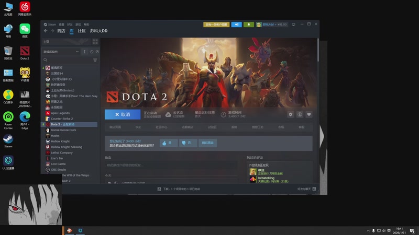Click the thumbs-down not recommend button
419x235 pixels.
click(188, 143)
